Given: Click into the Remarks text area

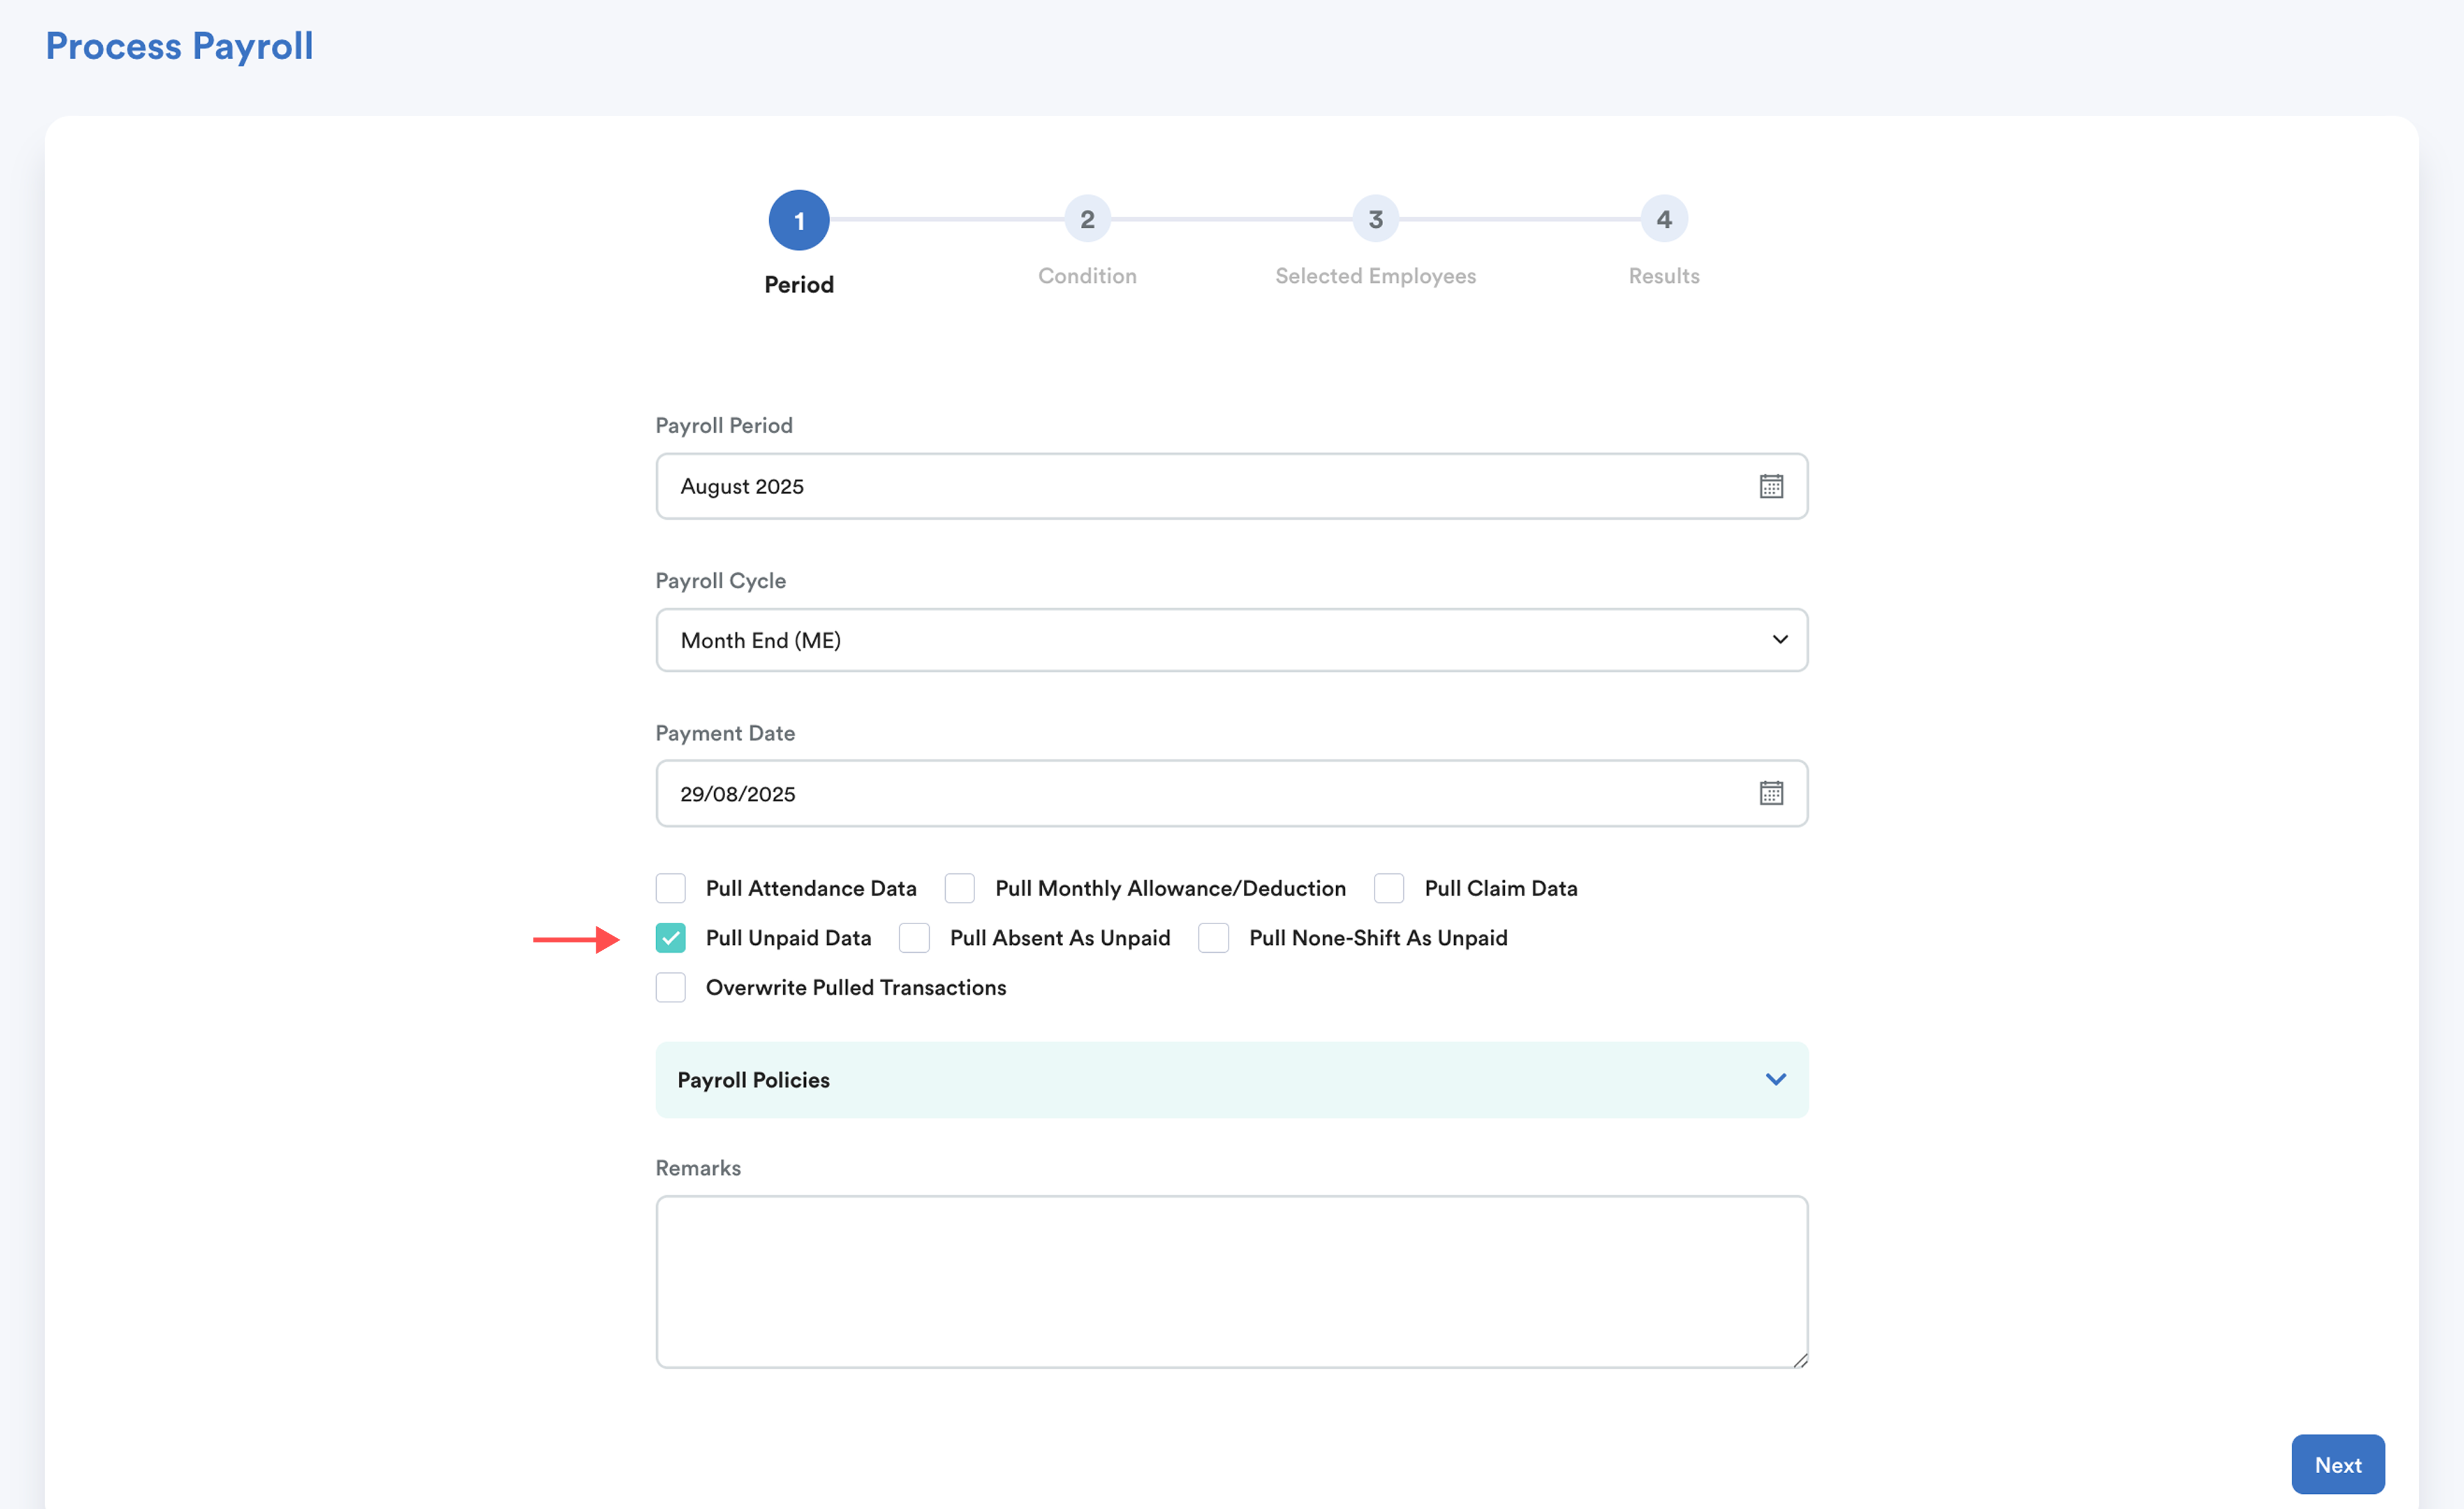Looking at the screenshot, I should [x=1231, y=1282].
